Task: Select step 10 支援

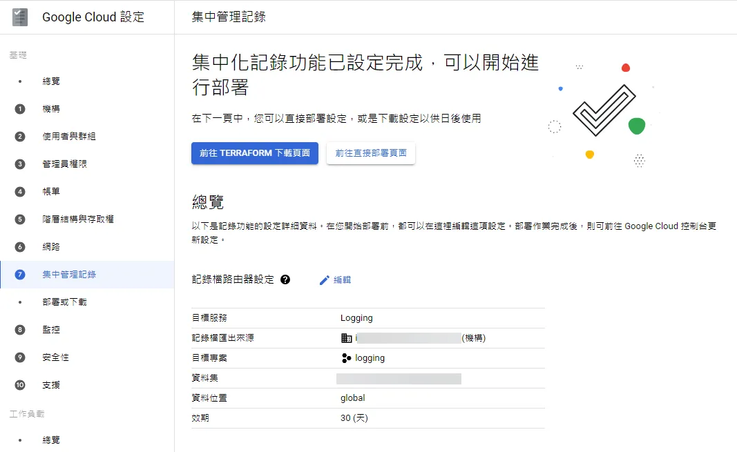Action: [x=50, y=385]
